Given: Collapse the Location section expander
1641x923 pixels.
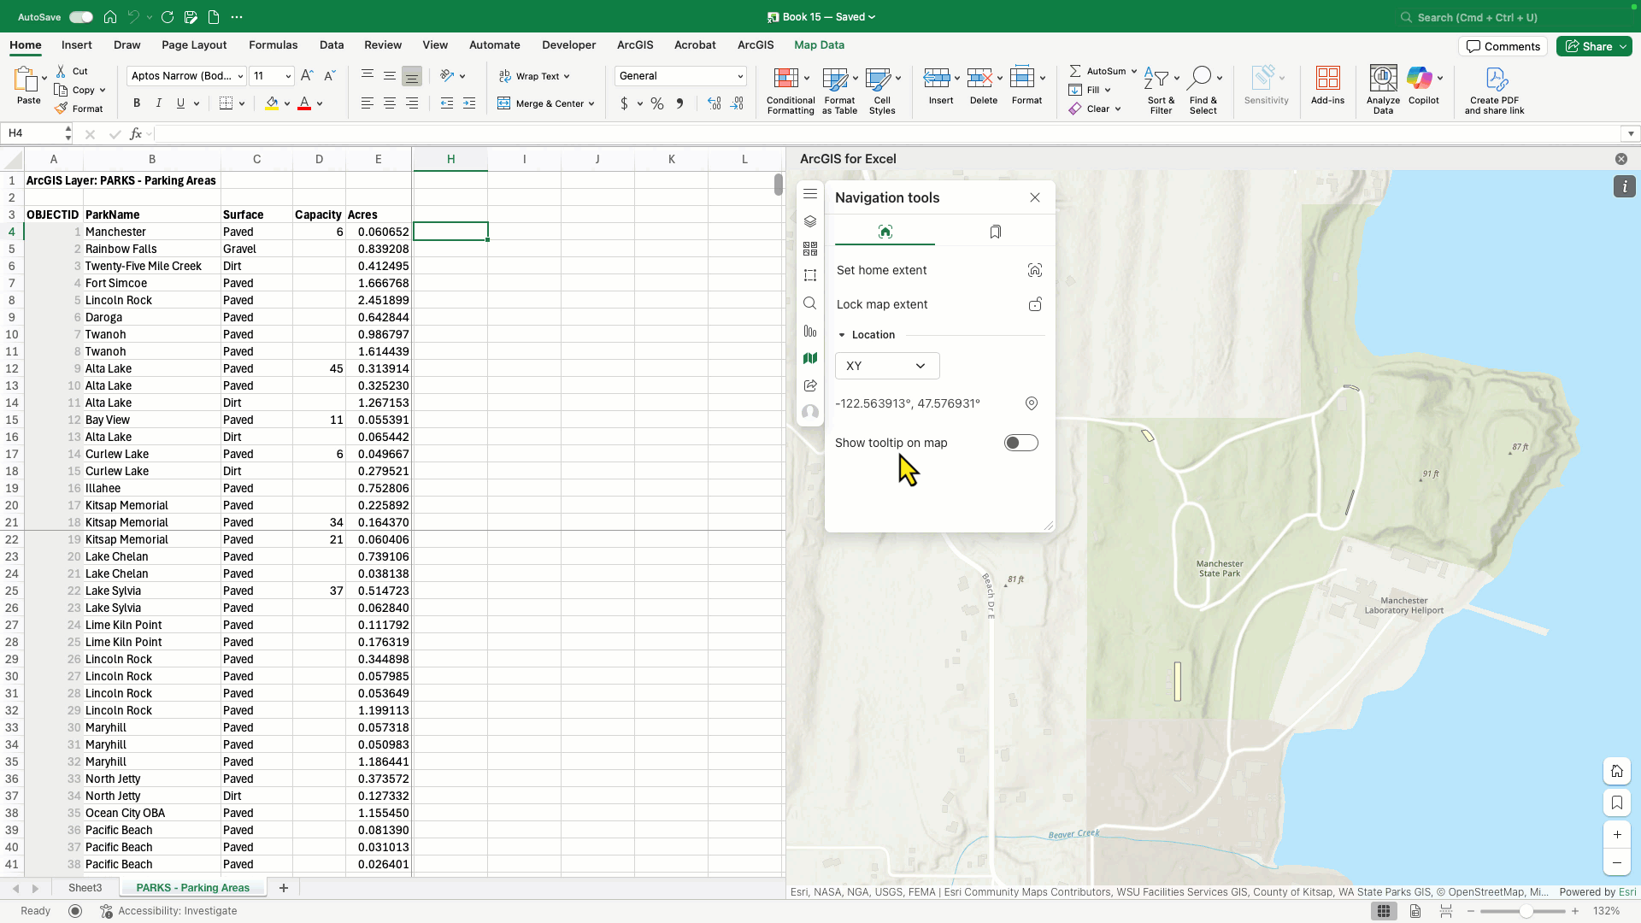Looking at the screenshot, I should tap(842, 335).
